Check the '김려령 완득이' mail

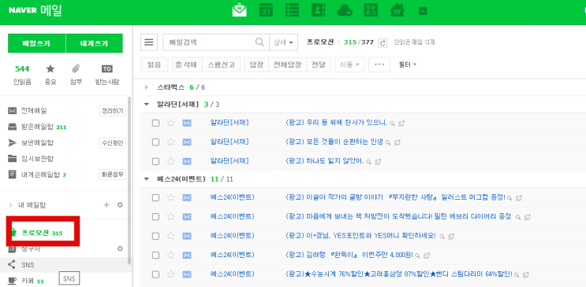point(155,256)
